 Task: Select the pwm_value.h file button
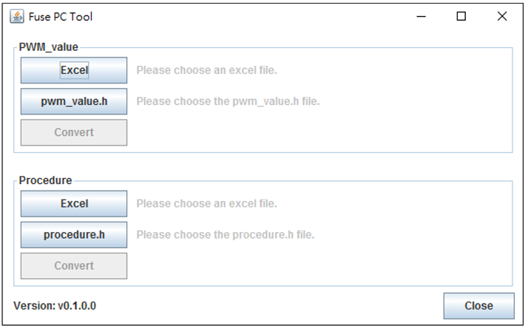tap(74, 101)
